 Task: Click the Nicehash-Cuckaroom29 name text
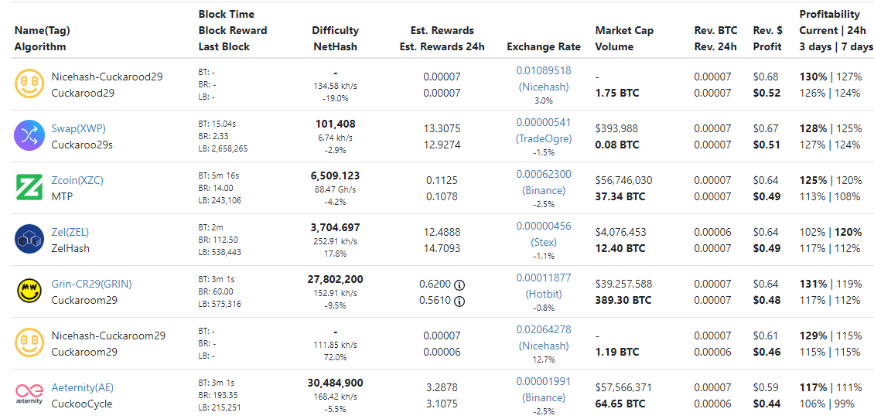(108, 336)
